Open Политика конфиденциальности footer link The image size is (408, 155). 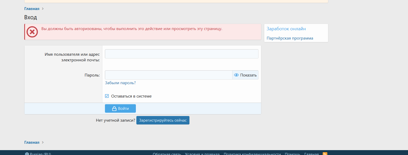click(x=252, y=154)
